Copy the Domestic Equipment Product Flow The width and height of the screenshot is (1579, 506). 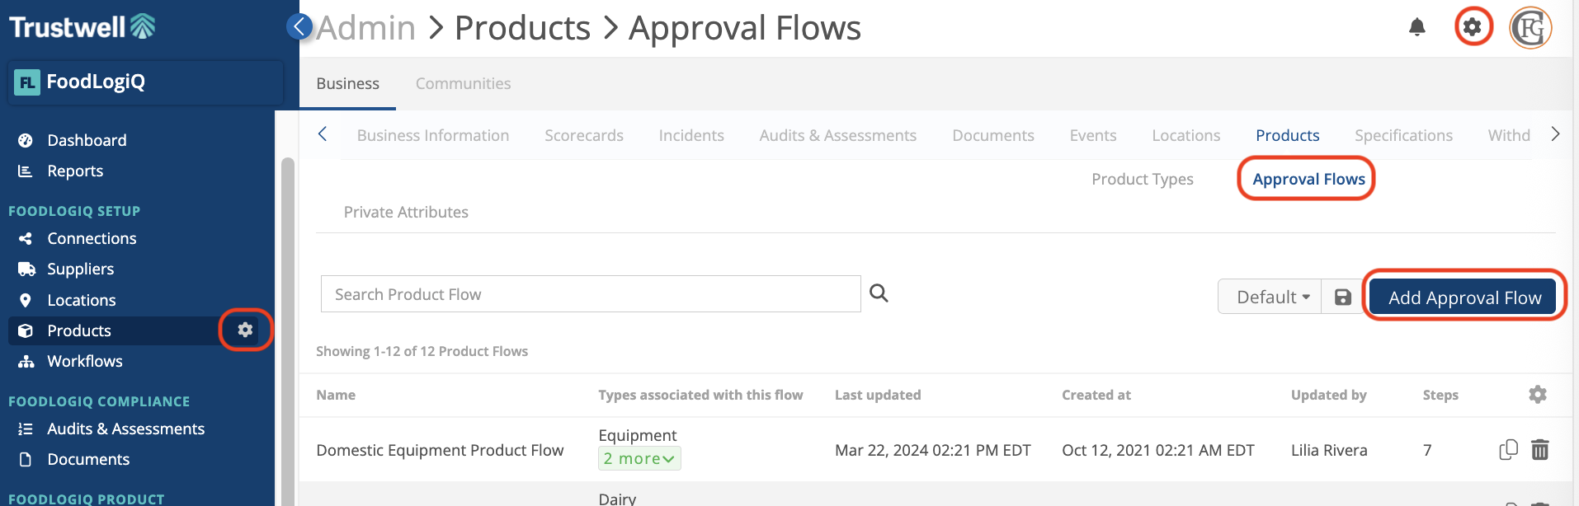[1507, 450]
